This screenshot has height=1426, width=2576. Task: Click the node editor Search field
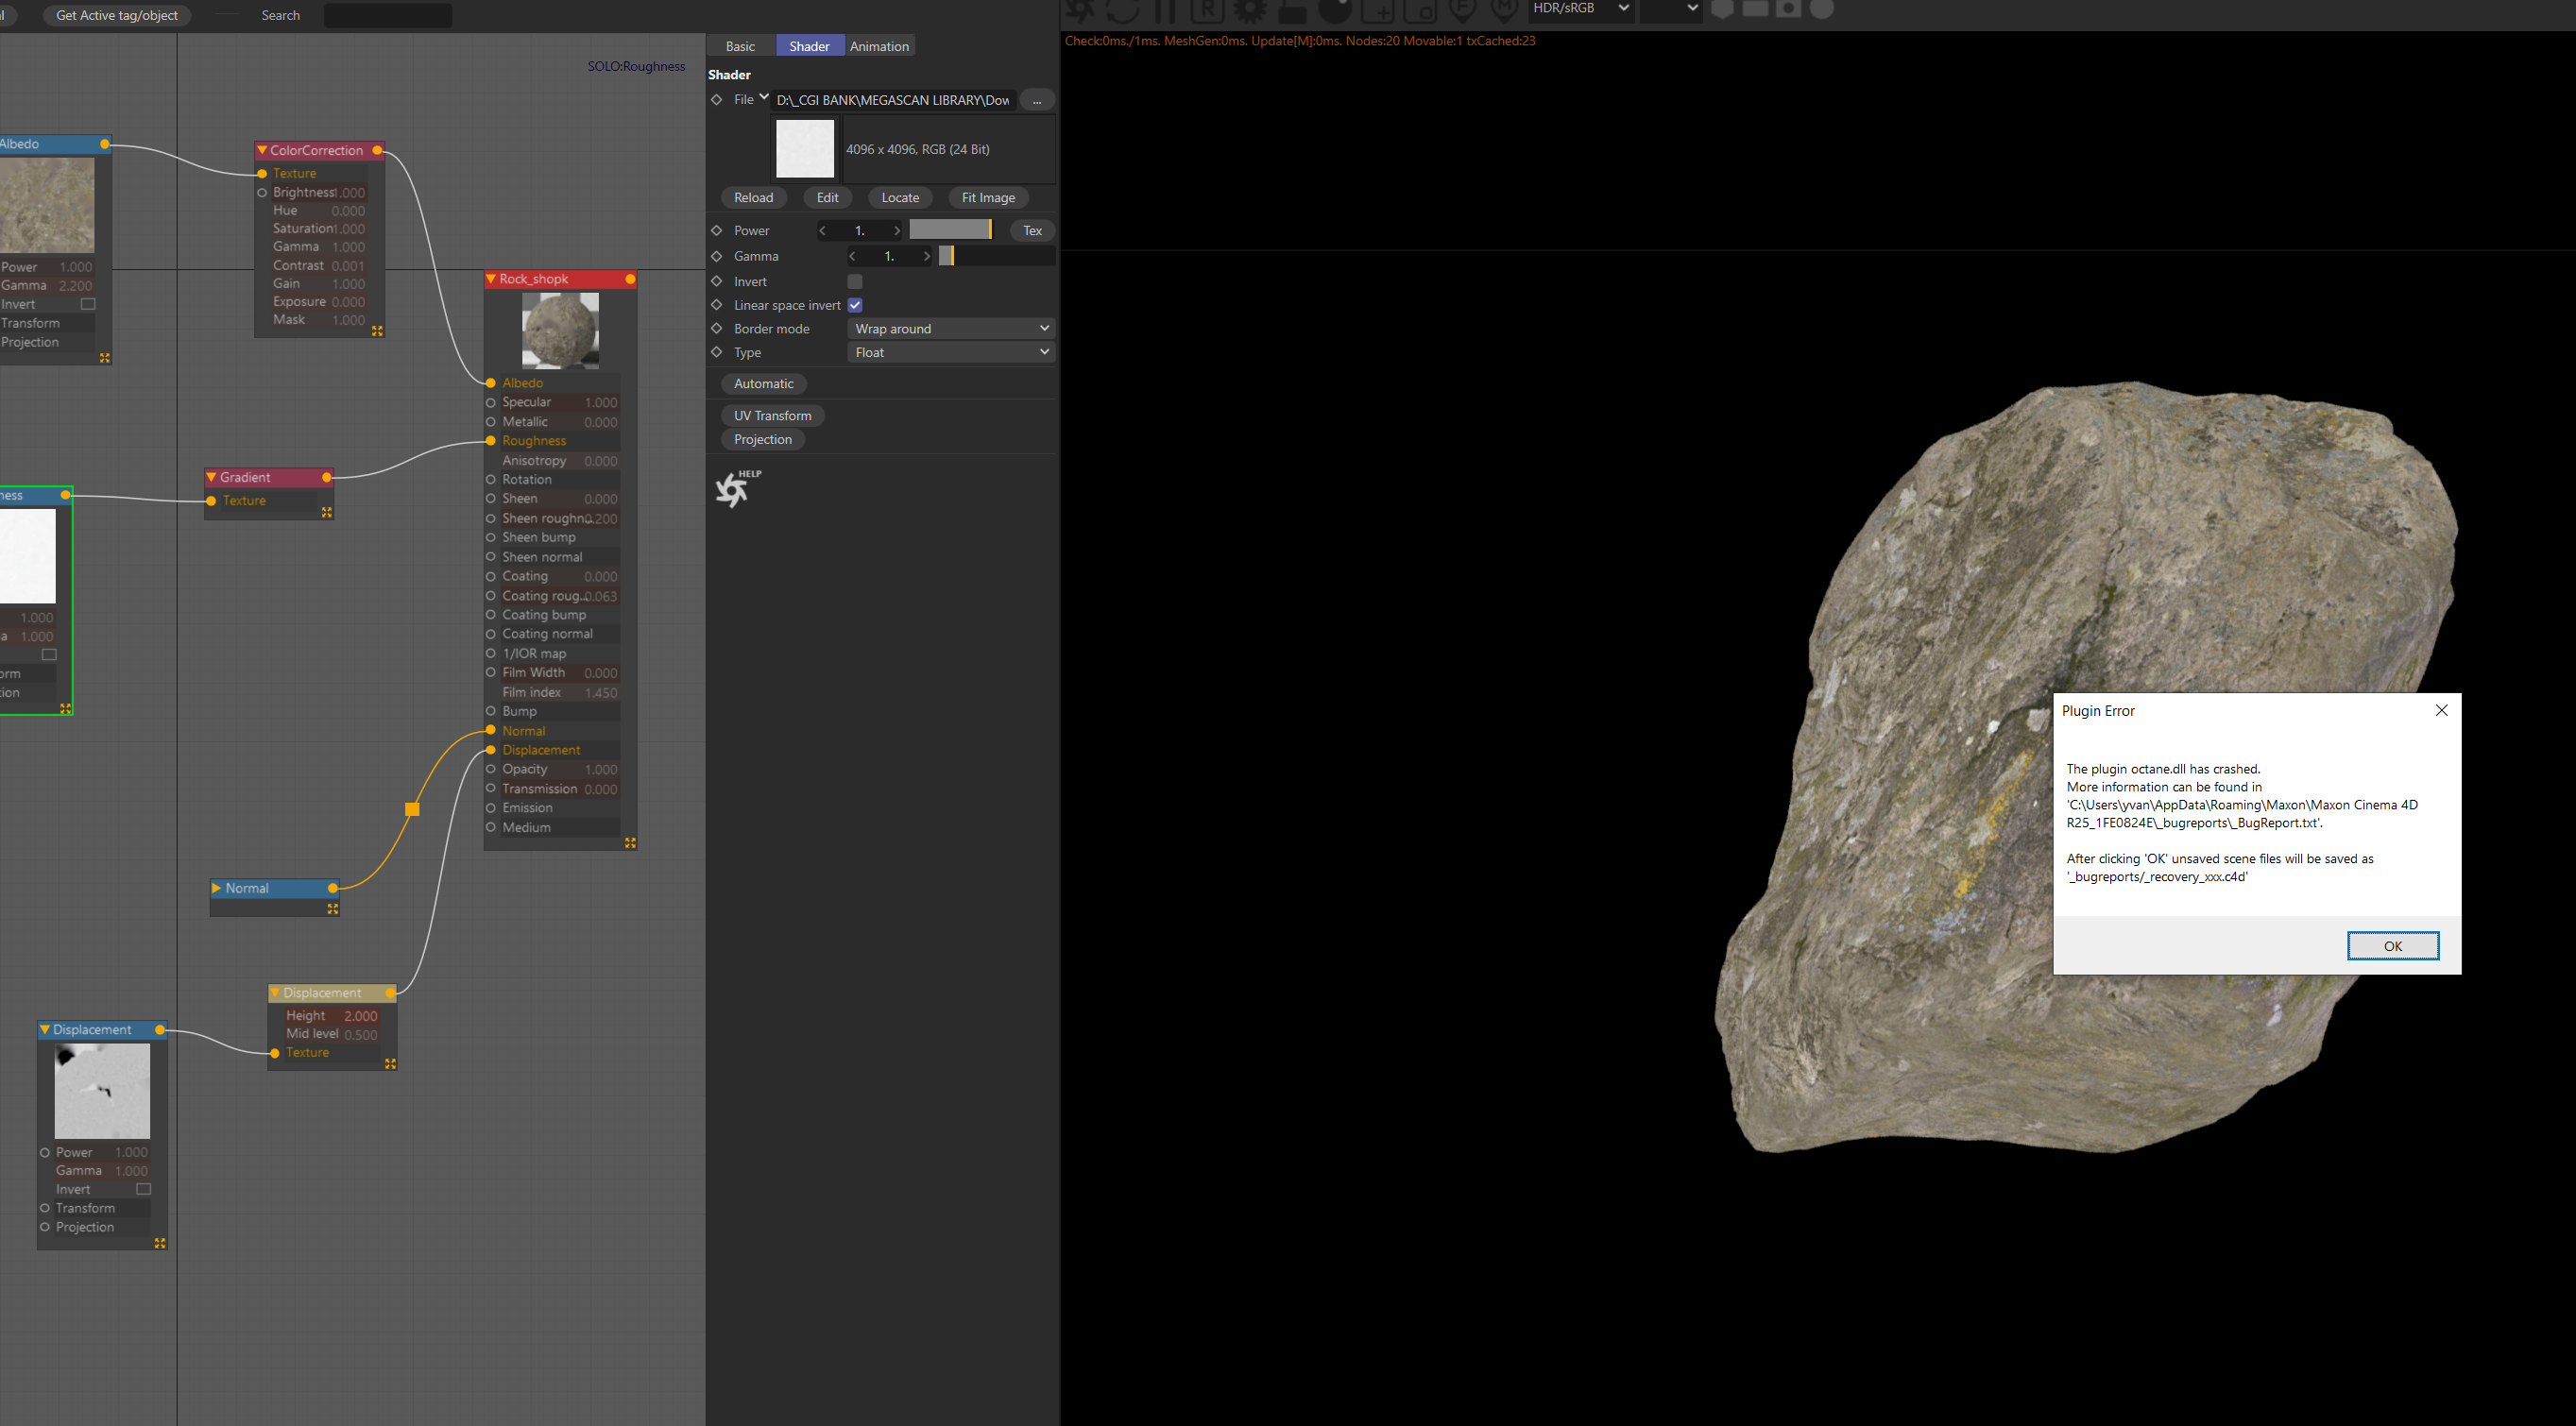click(x=388, y=15)
